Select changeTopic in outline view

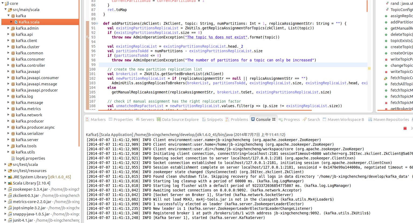click(402, 65)
